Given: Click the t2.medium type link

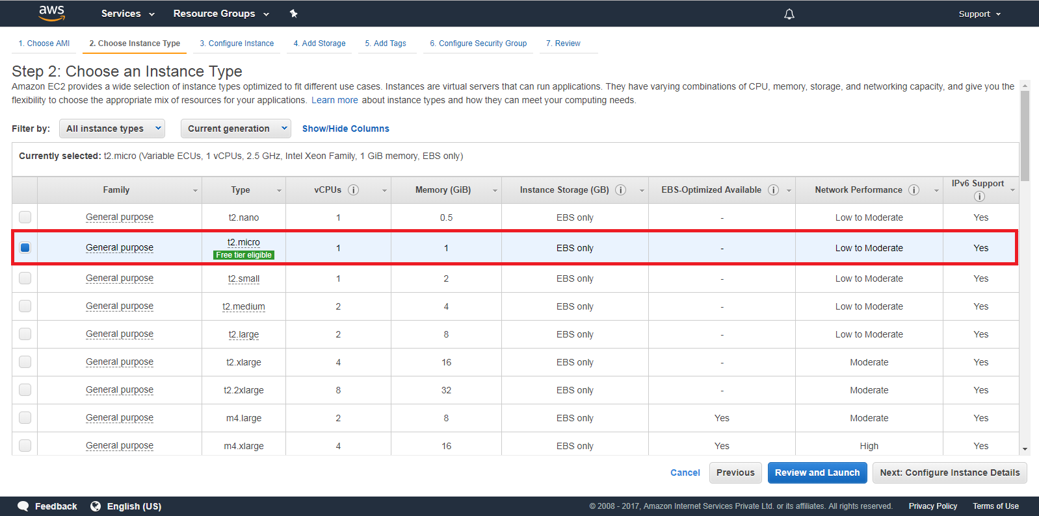Looking at the screenshot, I should [x=244, y=306].
